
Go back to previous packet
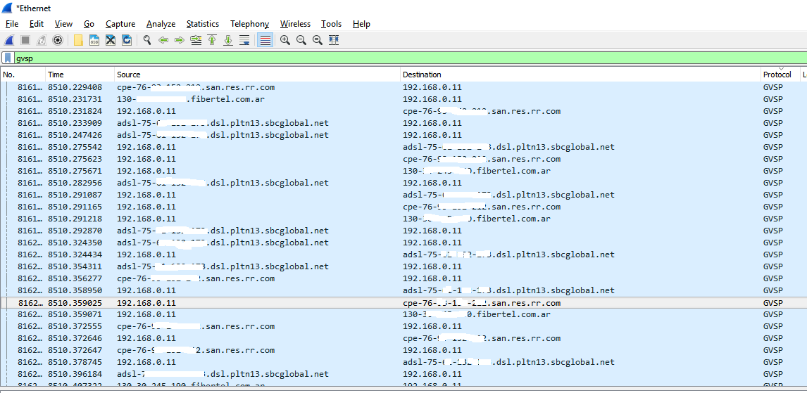pyautogui.click(x=163, y=40)
